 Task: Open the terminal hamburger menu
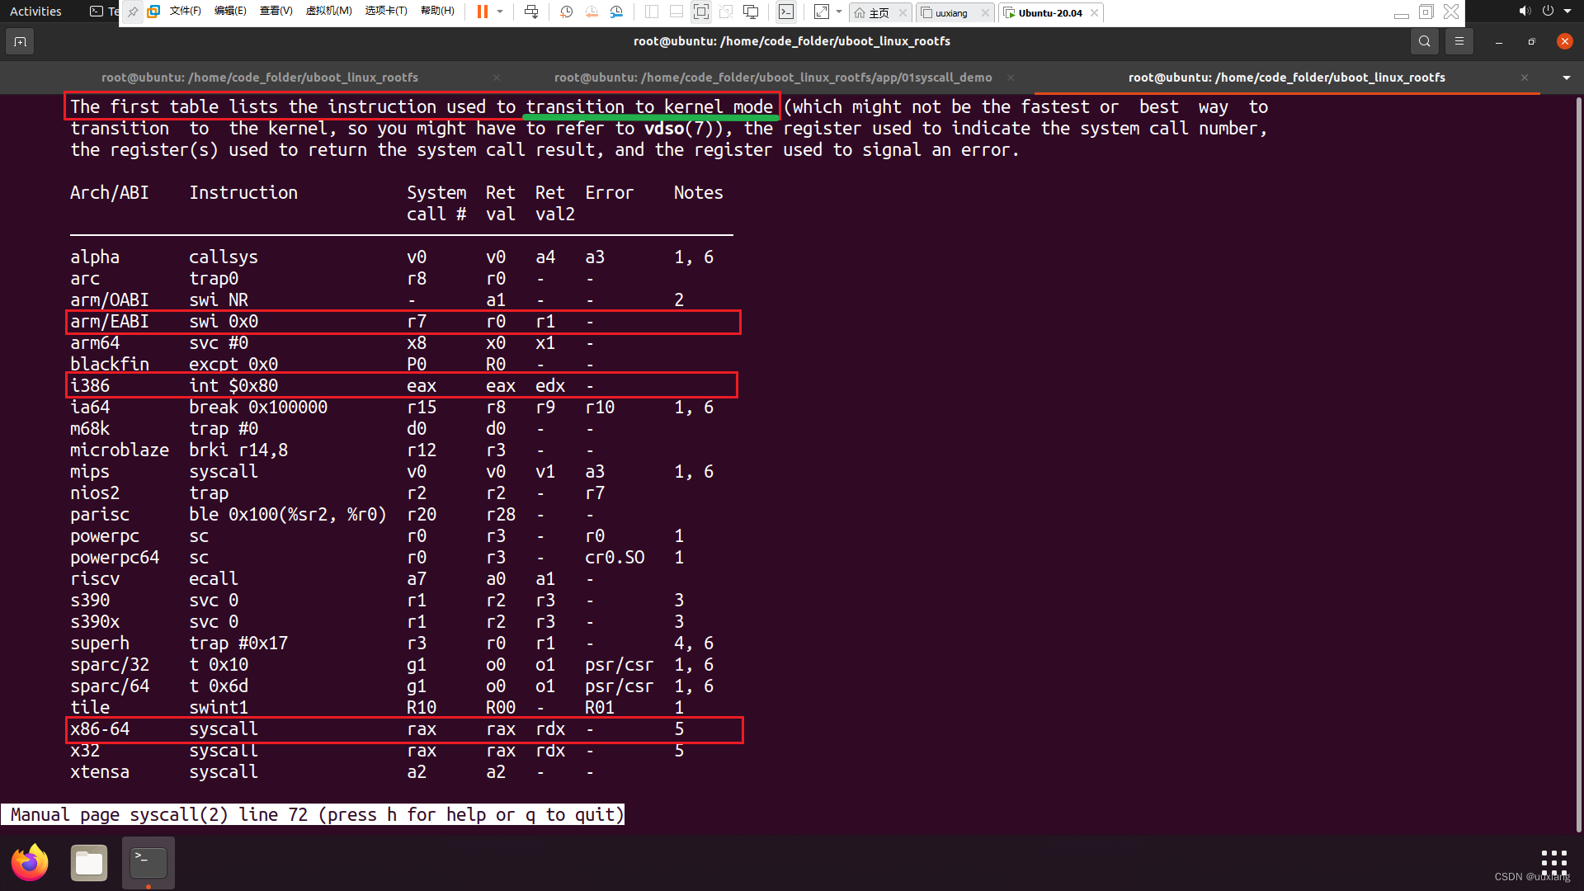tap(1459, 41)
